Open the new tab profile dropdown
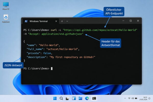 point(67,21)
